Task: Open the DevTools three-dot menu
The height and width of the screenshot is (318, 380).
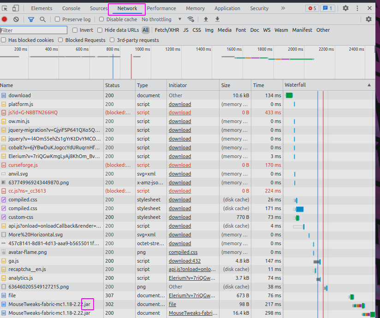Action: [x=357, y=8]
